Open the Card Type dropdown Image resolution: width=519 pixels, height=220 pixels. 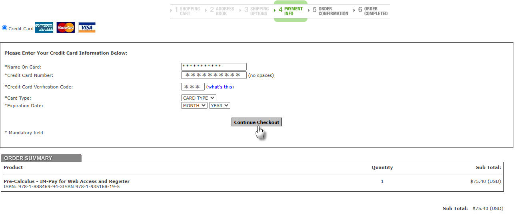click(x=198, y=98)
